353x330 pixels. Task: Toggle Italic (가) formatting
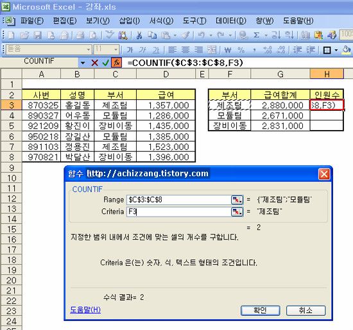pos(142,50)
